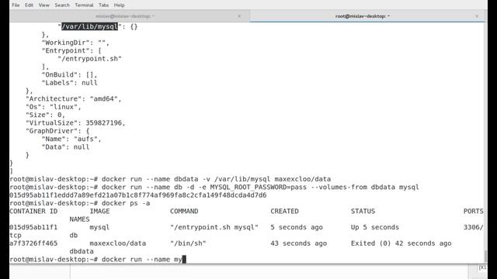Open the View menu

click(x=44, y=5)
